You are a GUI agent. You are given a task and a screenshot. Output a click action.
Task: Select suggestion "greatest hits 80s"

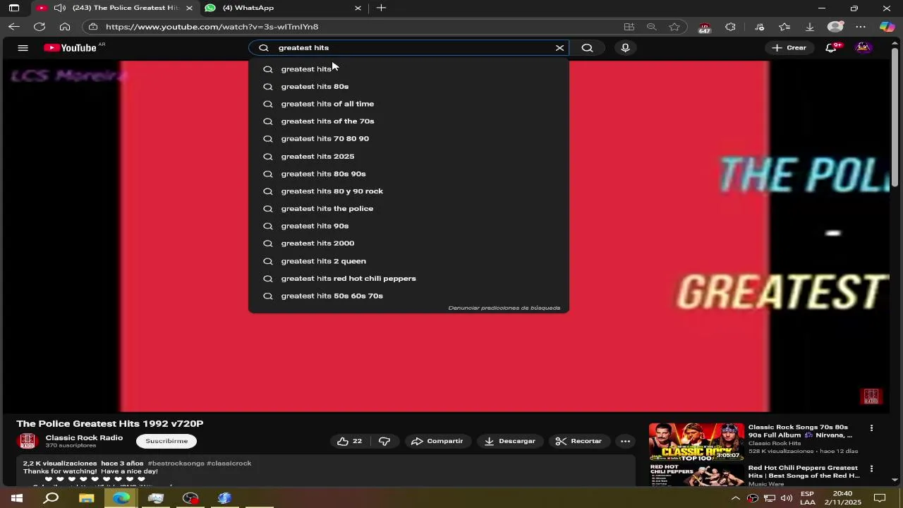408,86
